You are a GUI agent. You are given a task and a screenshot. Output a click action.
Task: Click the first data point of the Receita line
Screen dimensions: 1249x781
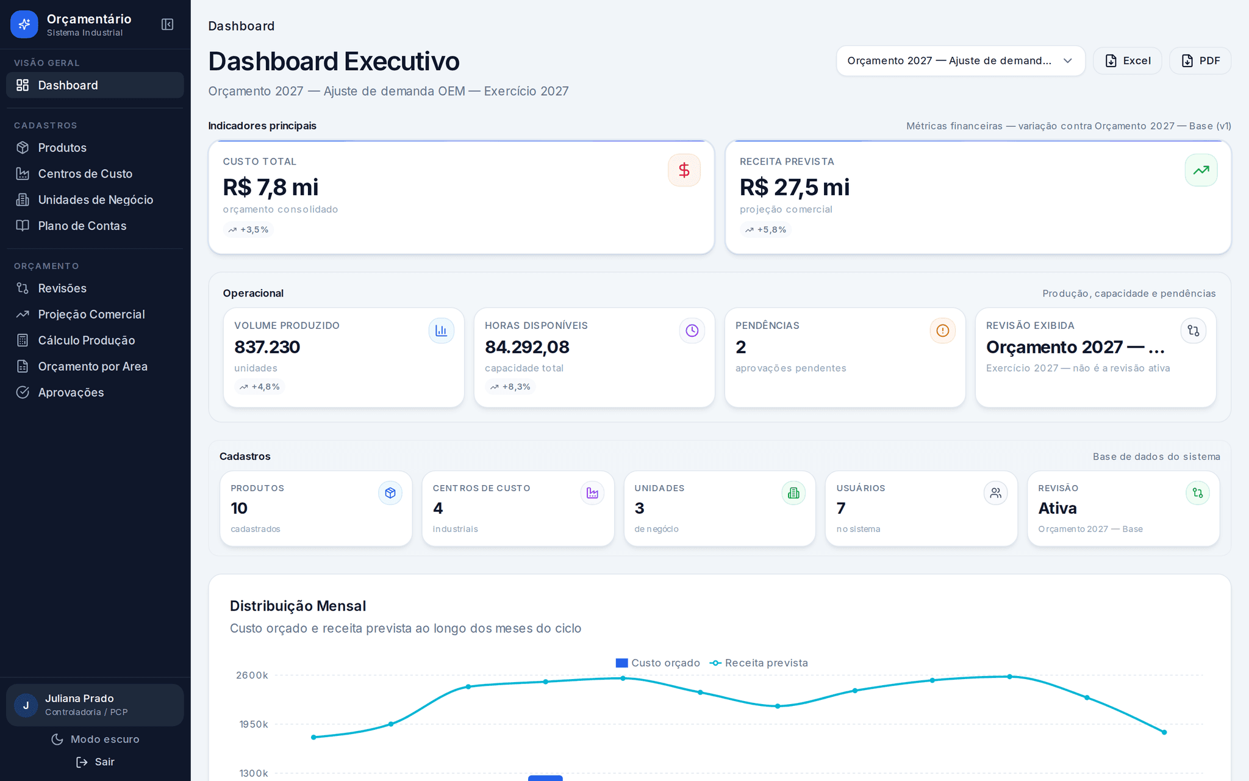pos(313,737)
